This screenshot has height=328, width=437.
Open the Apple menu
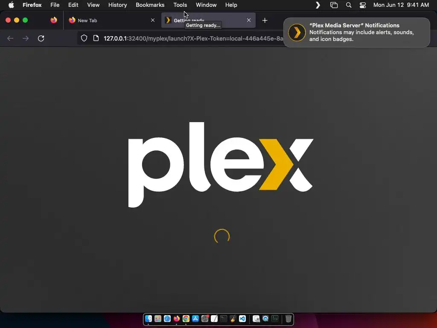[11, 5]
